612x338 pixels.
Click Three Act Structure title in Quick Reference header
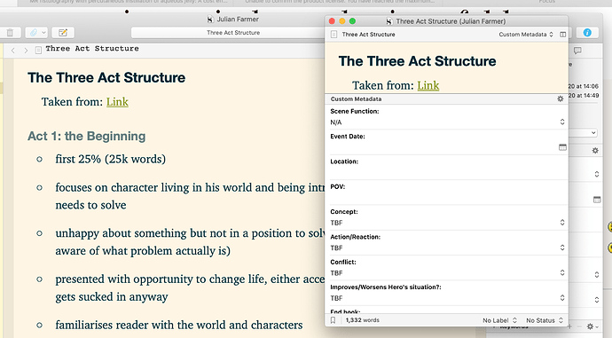(368, 35)
